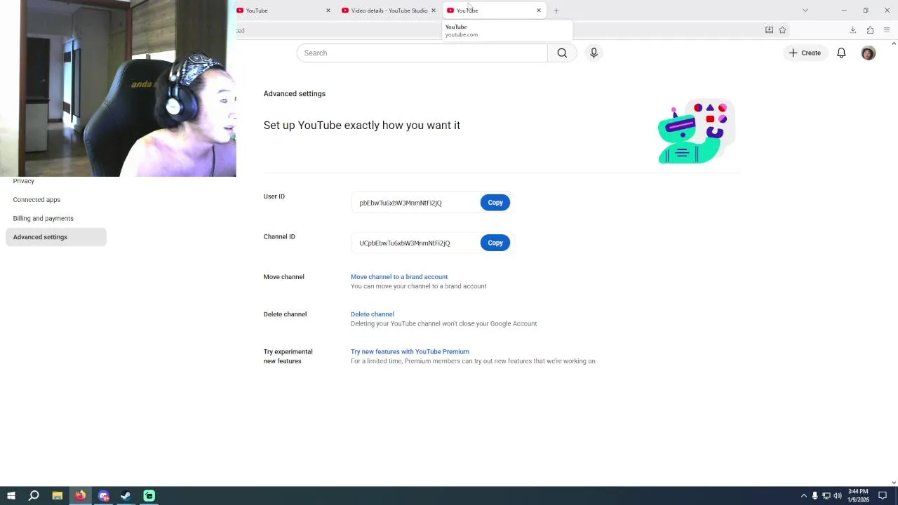Click the YouTube search magnifier button
This screenshot has height=505, width=898.
tap(562, 53)
